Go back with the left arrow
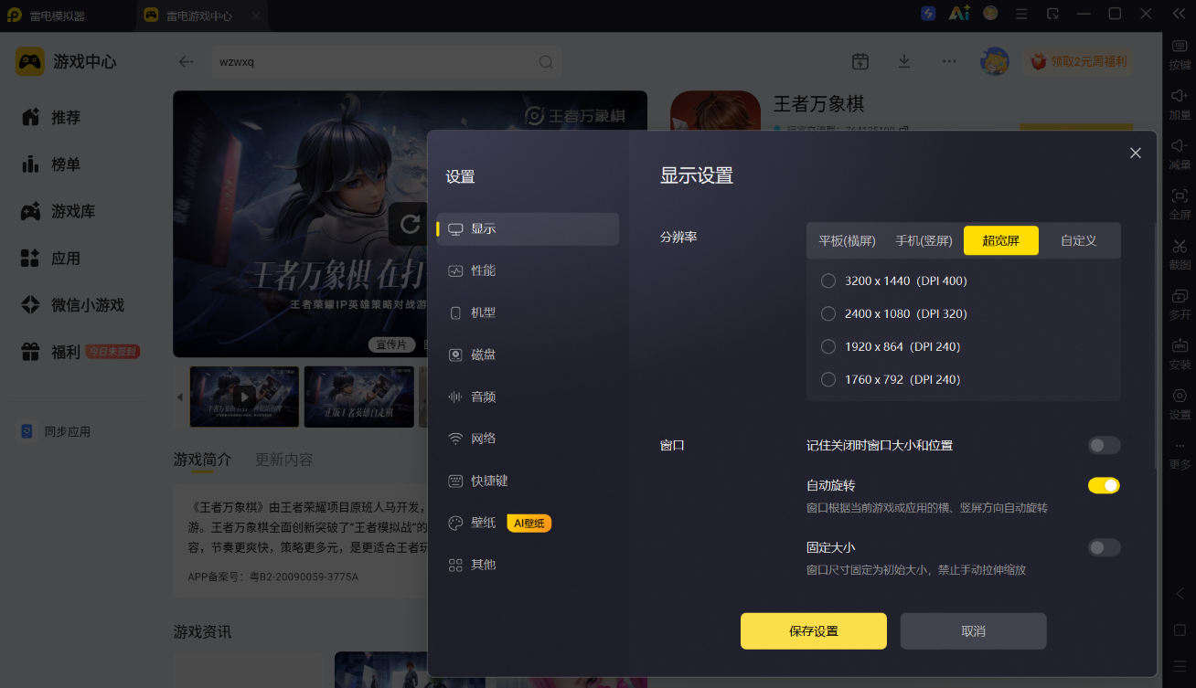Image resolution: width=1196 pixels, height=688 pixels. [x=187, y=62]
